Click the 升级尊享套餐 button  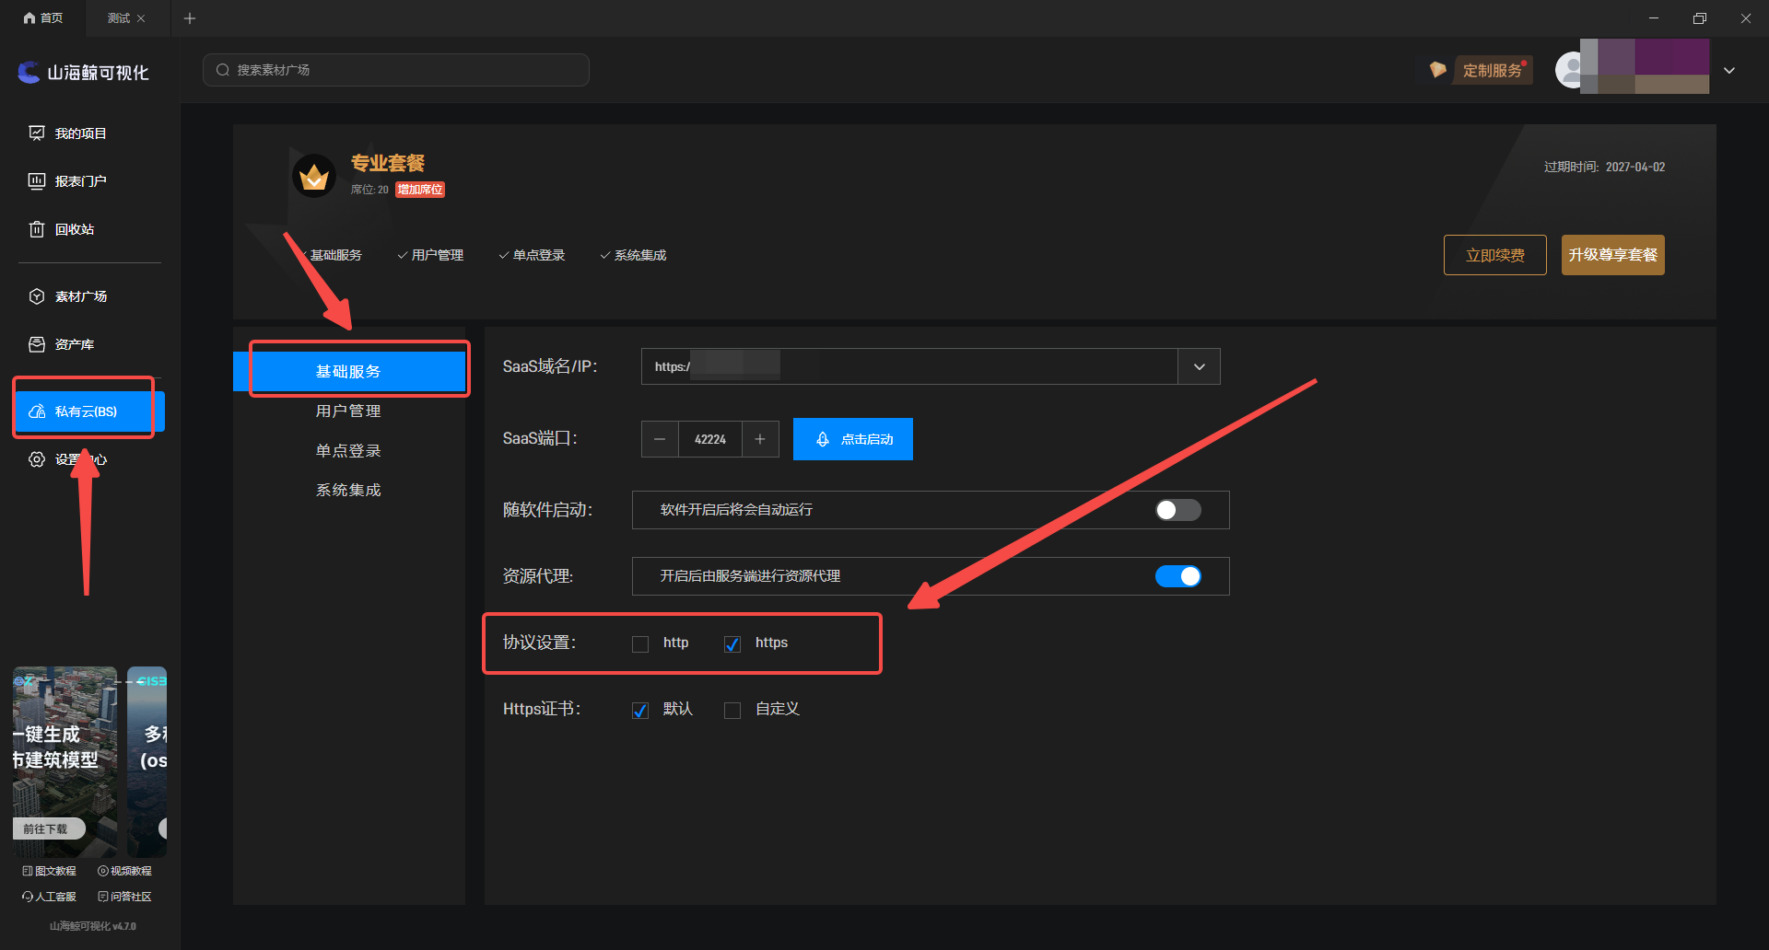point(1612,255)
